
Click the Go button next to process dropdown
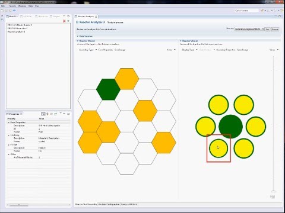267,29
